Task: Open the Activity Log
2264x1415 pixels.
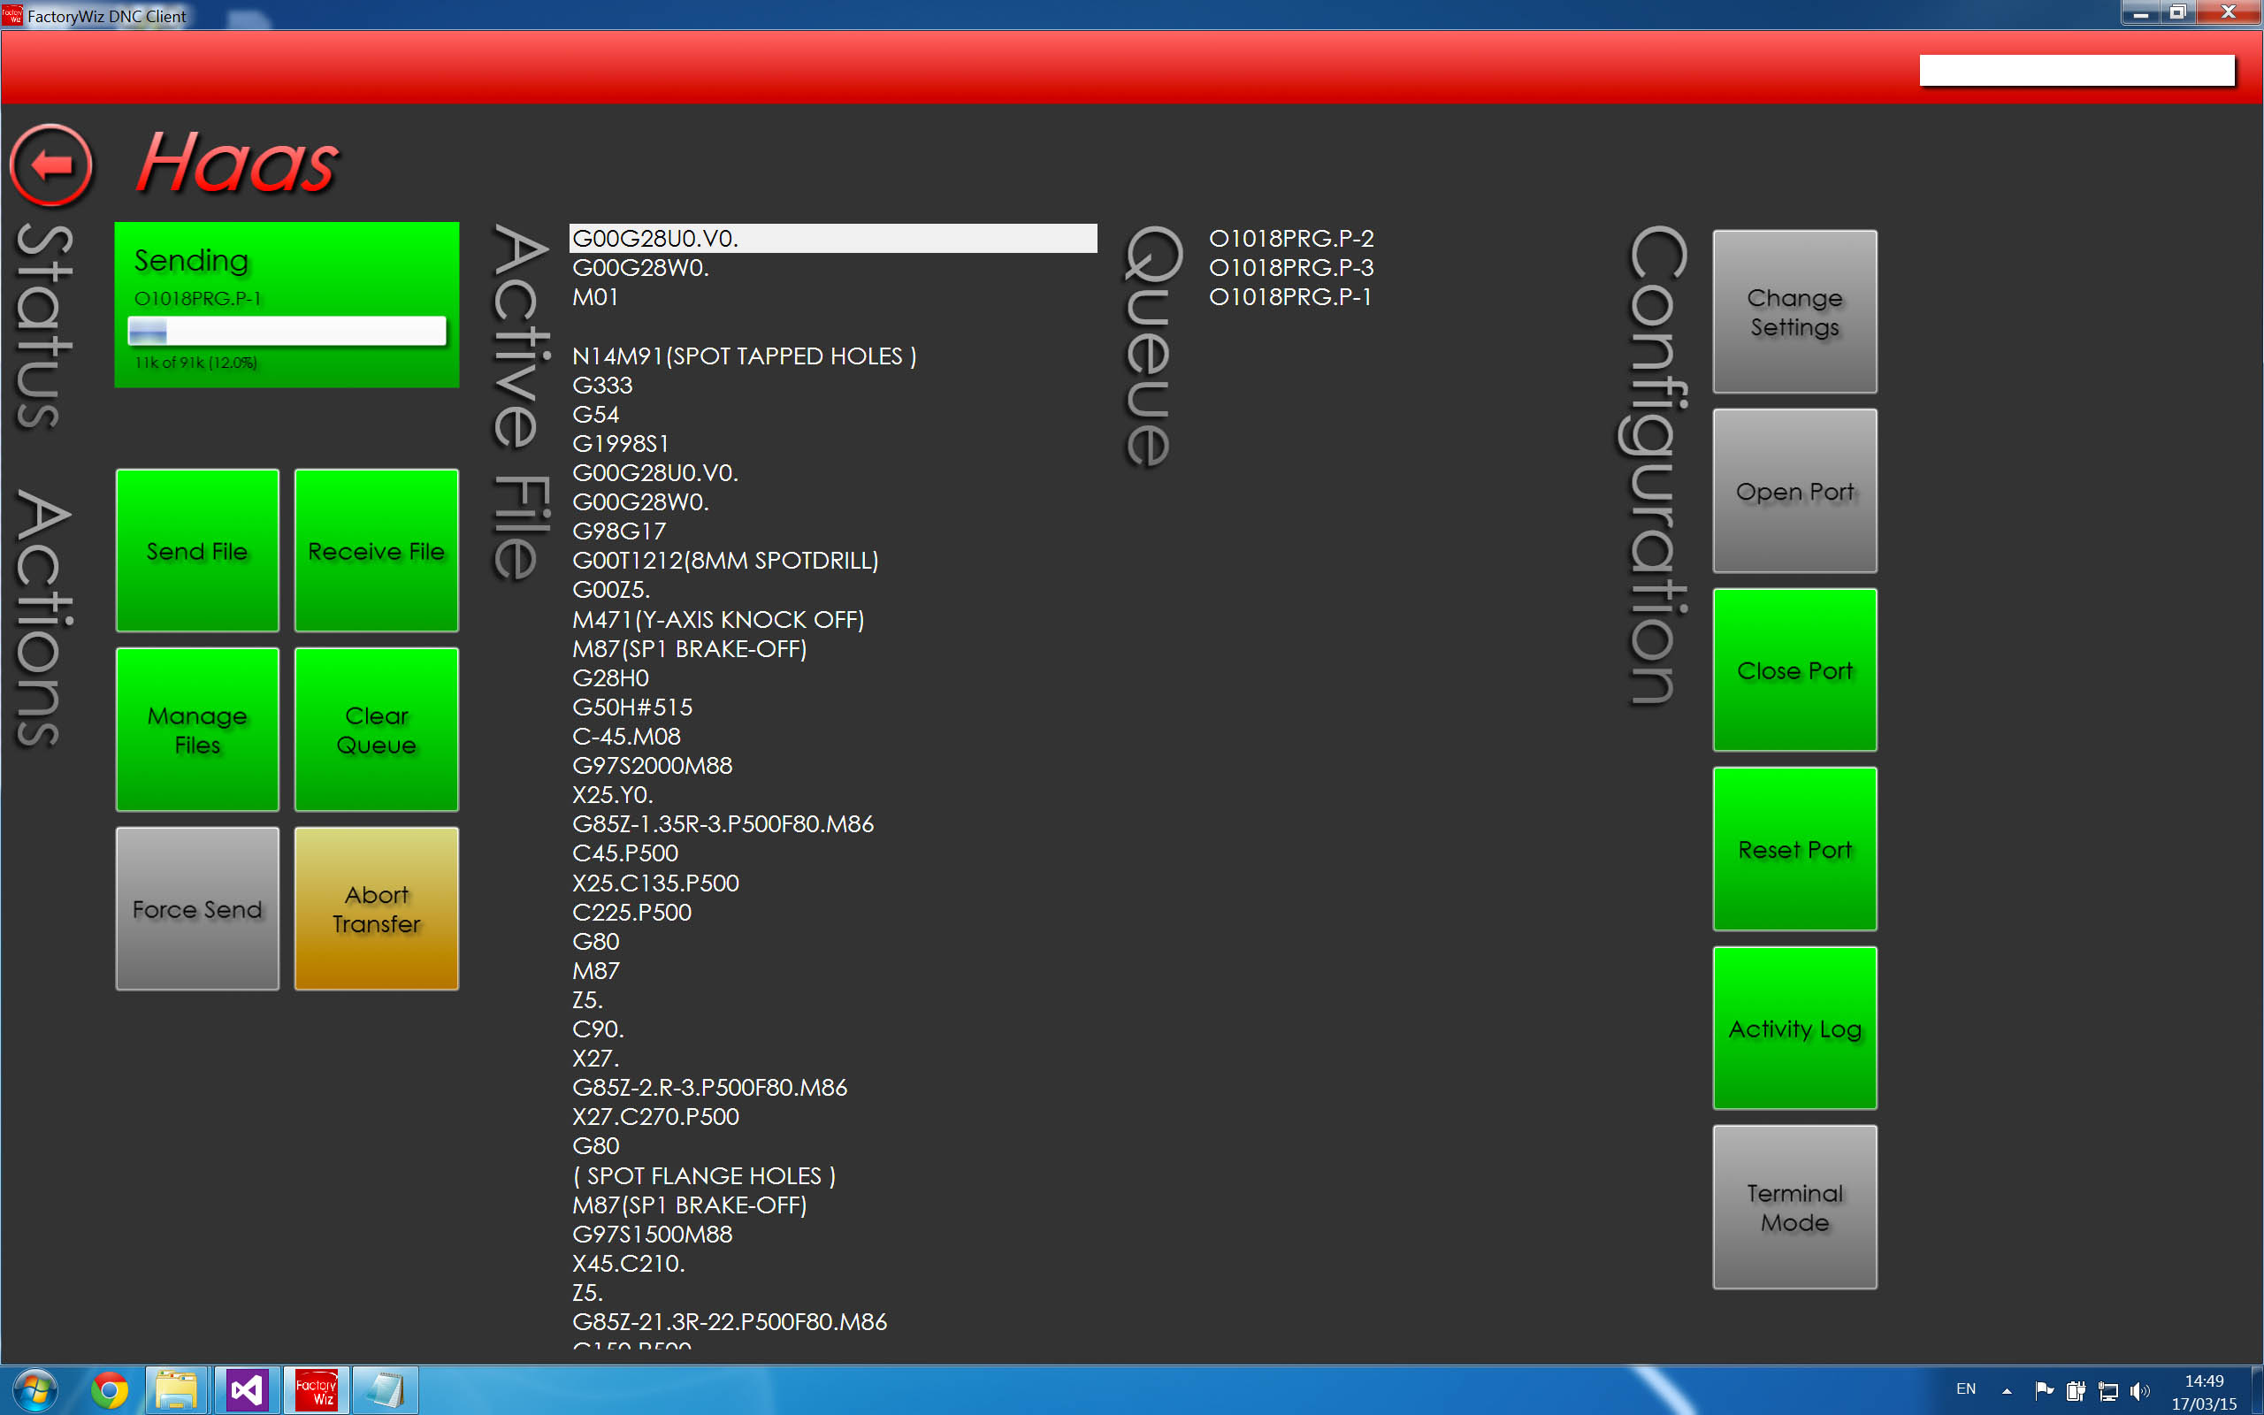Action: (1794, 1028)
